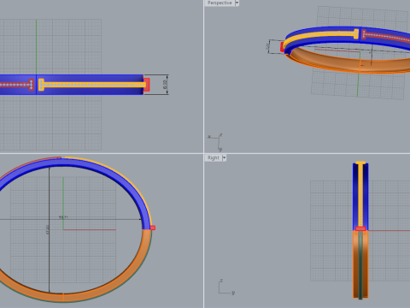Select the red clasp in top-left viewport
This screenshot has height=308, width=410.
pos(147,85)
